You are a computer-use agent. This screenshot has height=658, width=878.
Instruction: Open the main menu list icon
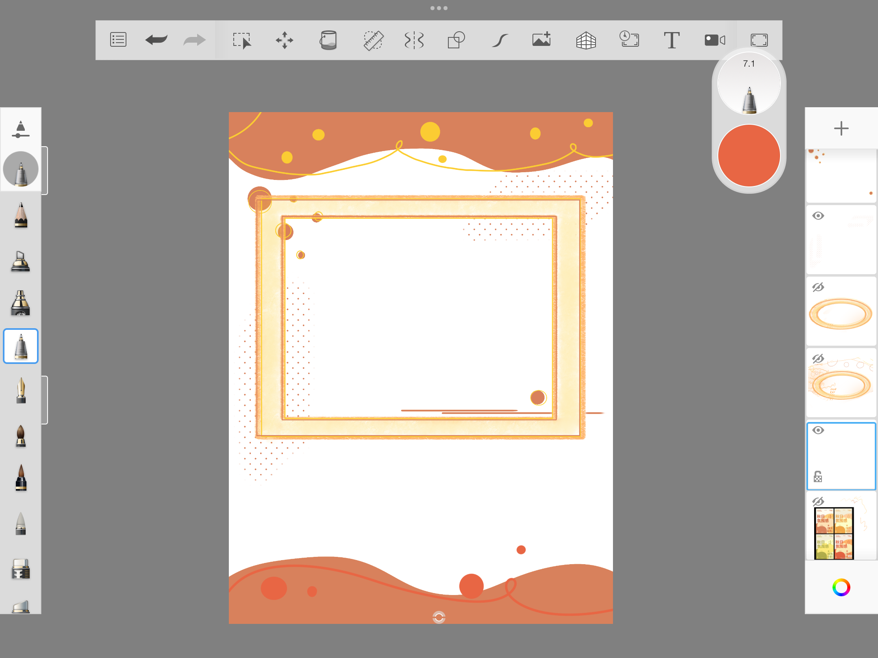[118, 40]
